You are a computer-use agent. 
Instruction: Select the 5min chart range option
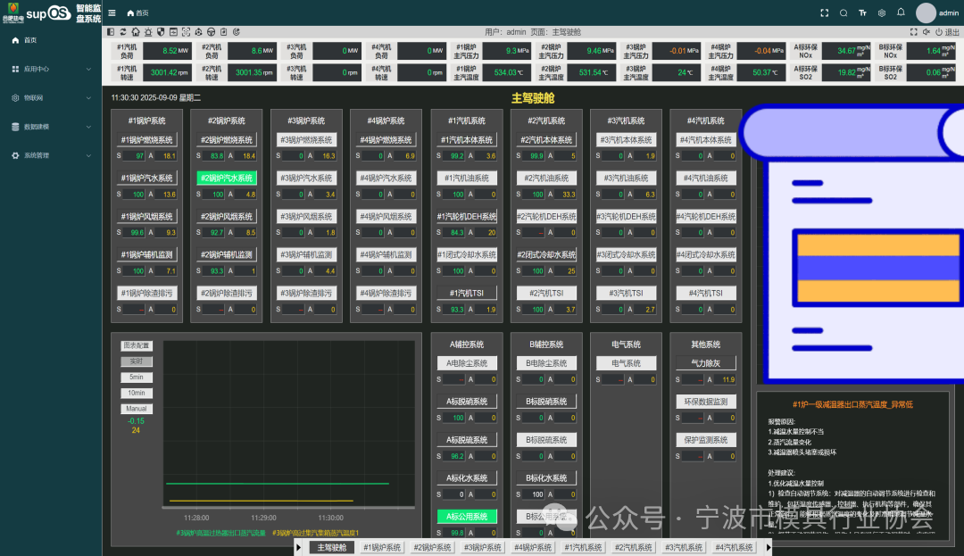[137, 378]
